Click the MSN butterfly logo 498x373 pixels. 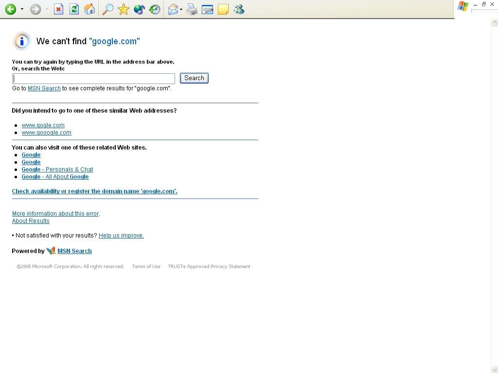coord(51,251)
